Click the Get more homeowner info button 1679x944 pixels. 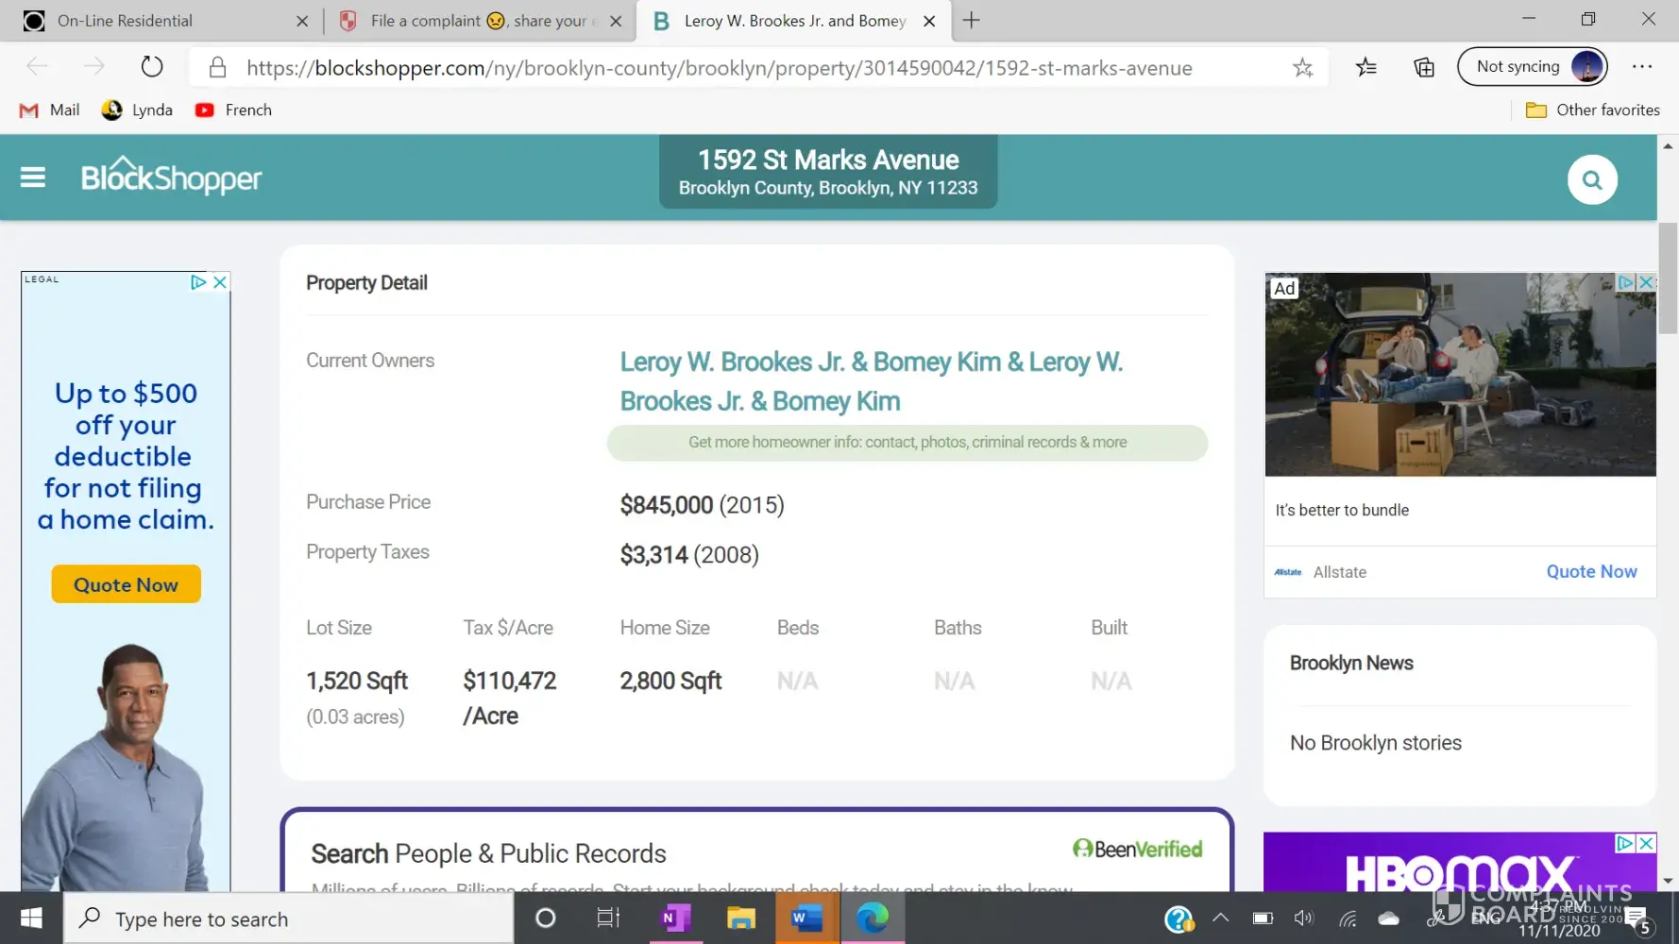907,443
